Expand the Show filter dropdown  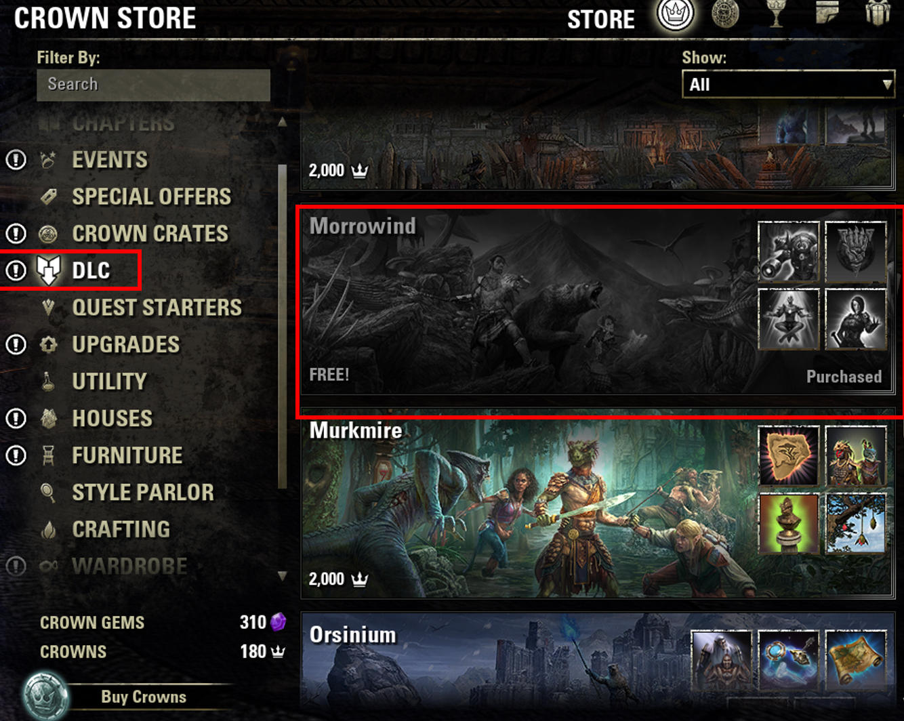[x=788, y=85]
